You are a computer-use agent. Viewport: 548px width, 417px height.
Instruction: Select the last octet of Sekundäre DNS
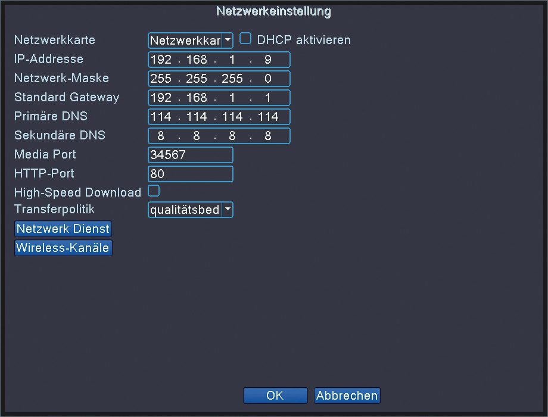[268, 136]
